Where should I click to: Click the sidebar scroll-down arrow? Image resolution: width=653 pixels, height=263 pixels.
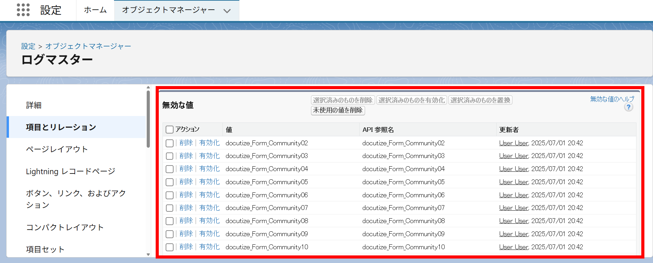point(148,255)
